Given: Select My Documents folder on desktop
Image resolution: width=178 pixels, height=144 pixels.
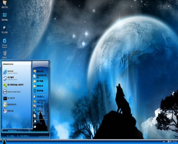Looking at the screenshot, I should [5, 4].
